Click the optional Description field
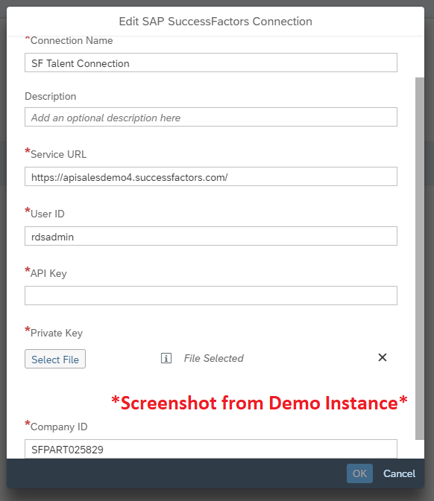 click(x=211, y=117)
